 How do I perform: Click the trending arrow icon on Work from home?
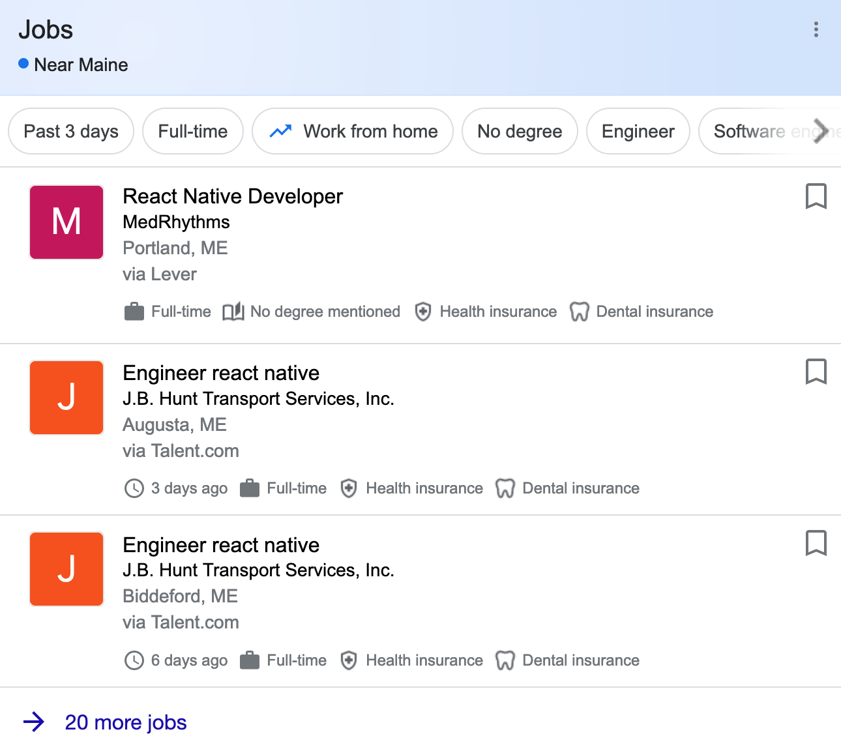pos(280,131)
